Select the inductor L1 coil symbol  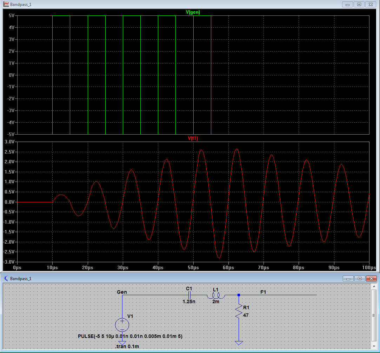[216, 295]
